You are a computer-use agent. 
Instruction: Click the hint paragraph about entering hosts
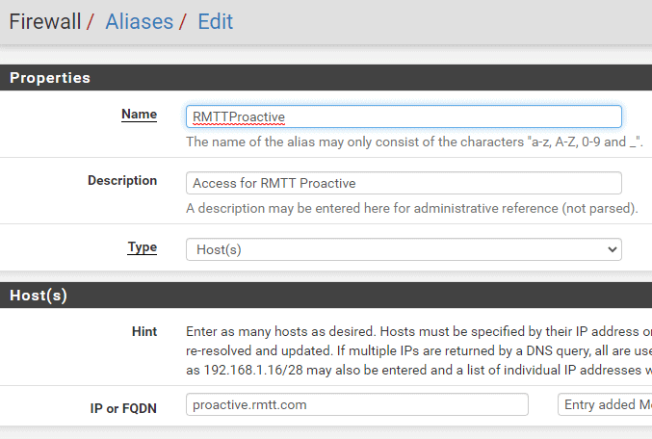pyautogui.click(x=419, y=350)
